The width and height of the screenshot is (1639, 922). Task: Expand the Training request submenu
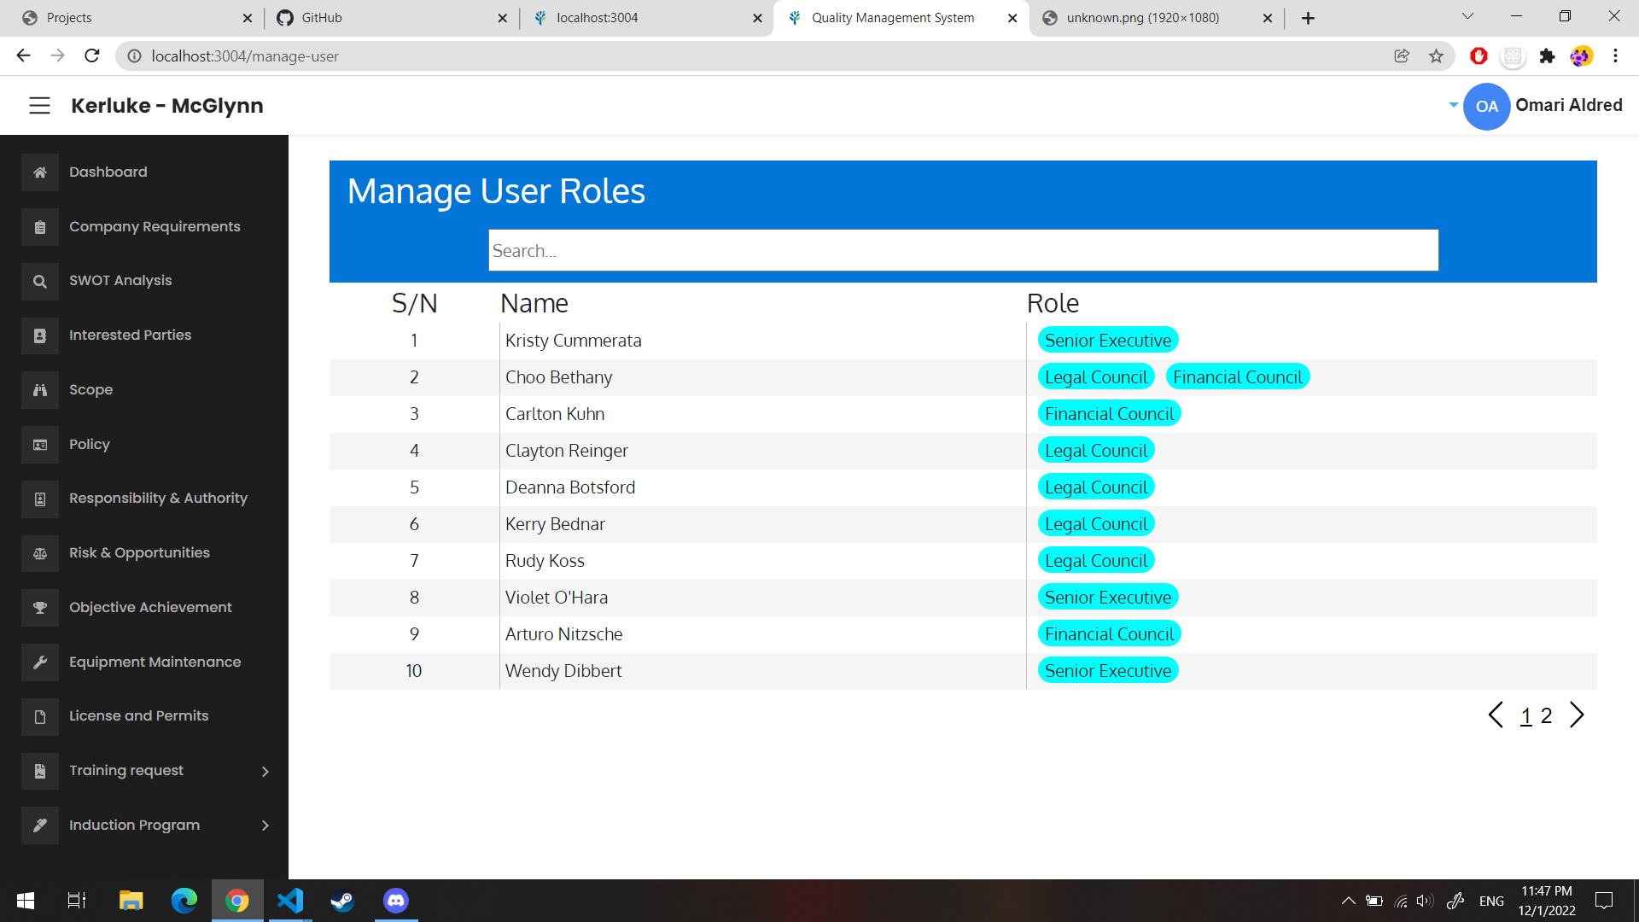[x=265, y=772]
